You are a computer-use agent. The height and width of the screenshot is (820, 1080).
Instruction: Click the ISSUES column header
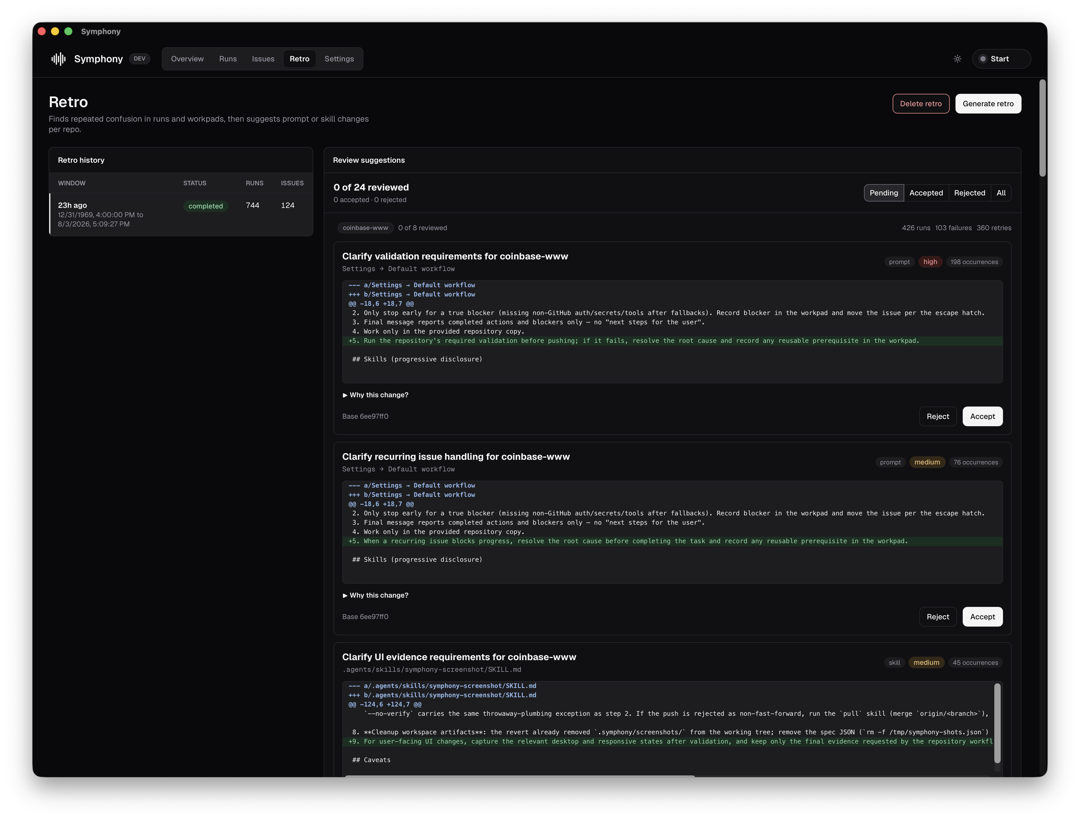click(x=292, y=183)
